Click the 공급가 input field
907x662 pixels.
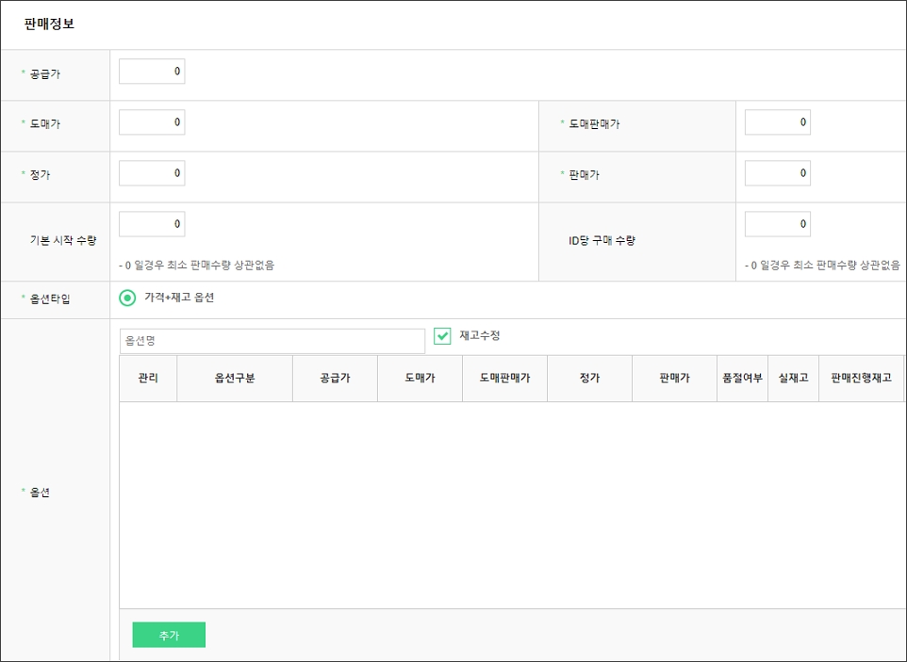152,72
